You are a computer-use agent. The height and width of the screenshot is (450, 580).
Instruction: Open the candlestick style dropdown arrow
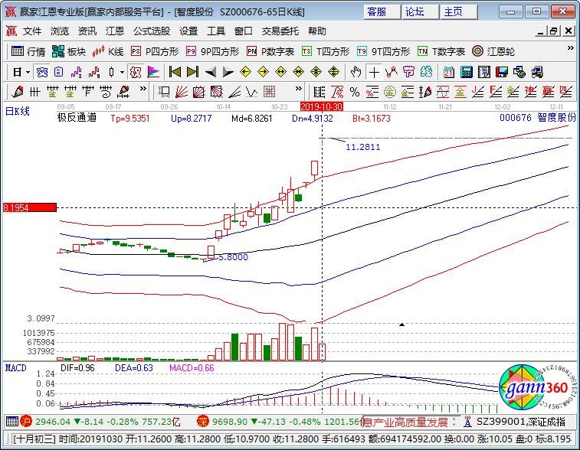tap(122, 72)
